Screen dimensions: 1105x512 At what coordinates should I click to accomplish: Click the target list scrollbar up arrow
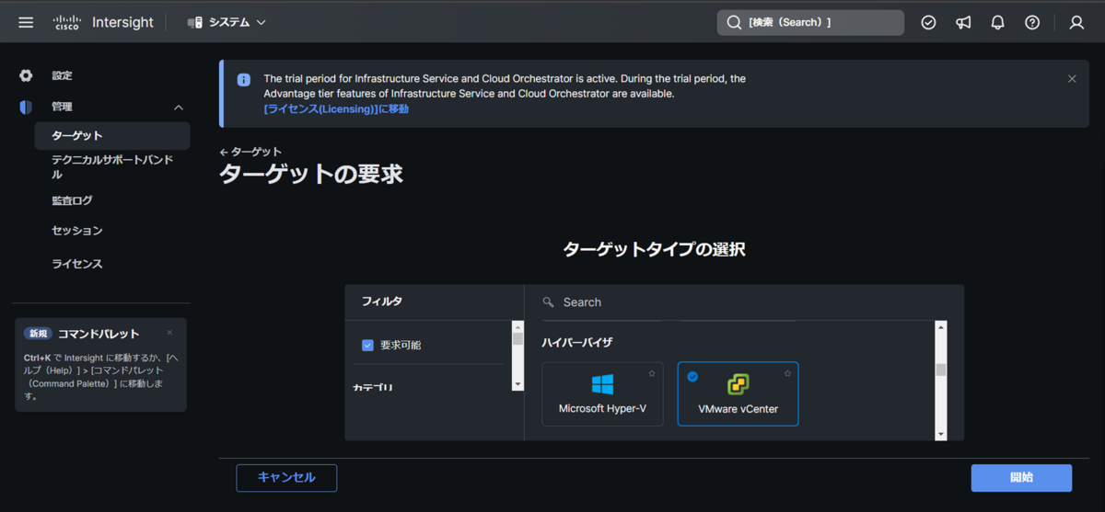pyautogui.click(x=940, y=326)
